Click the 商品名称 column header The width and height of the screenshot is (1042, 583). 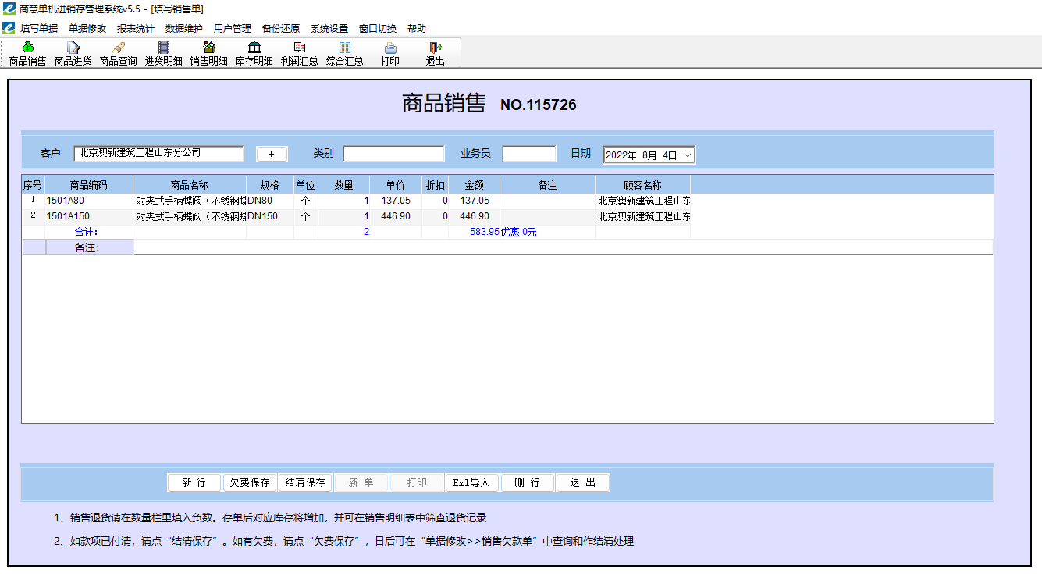coord(190,185)
